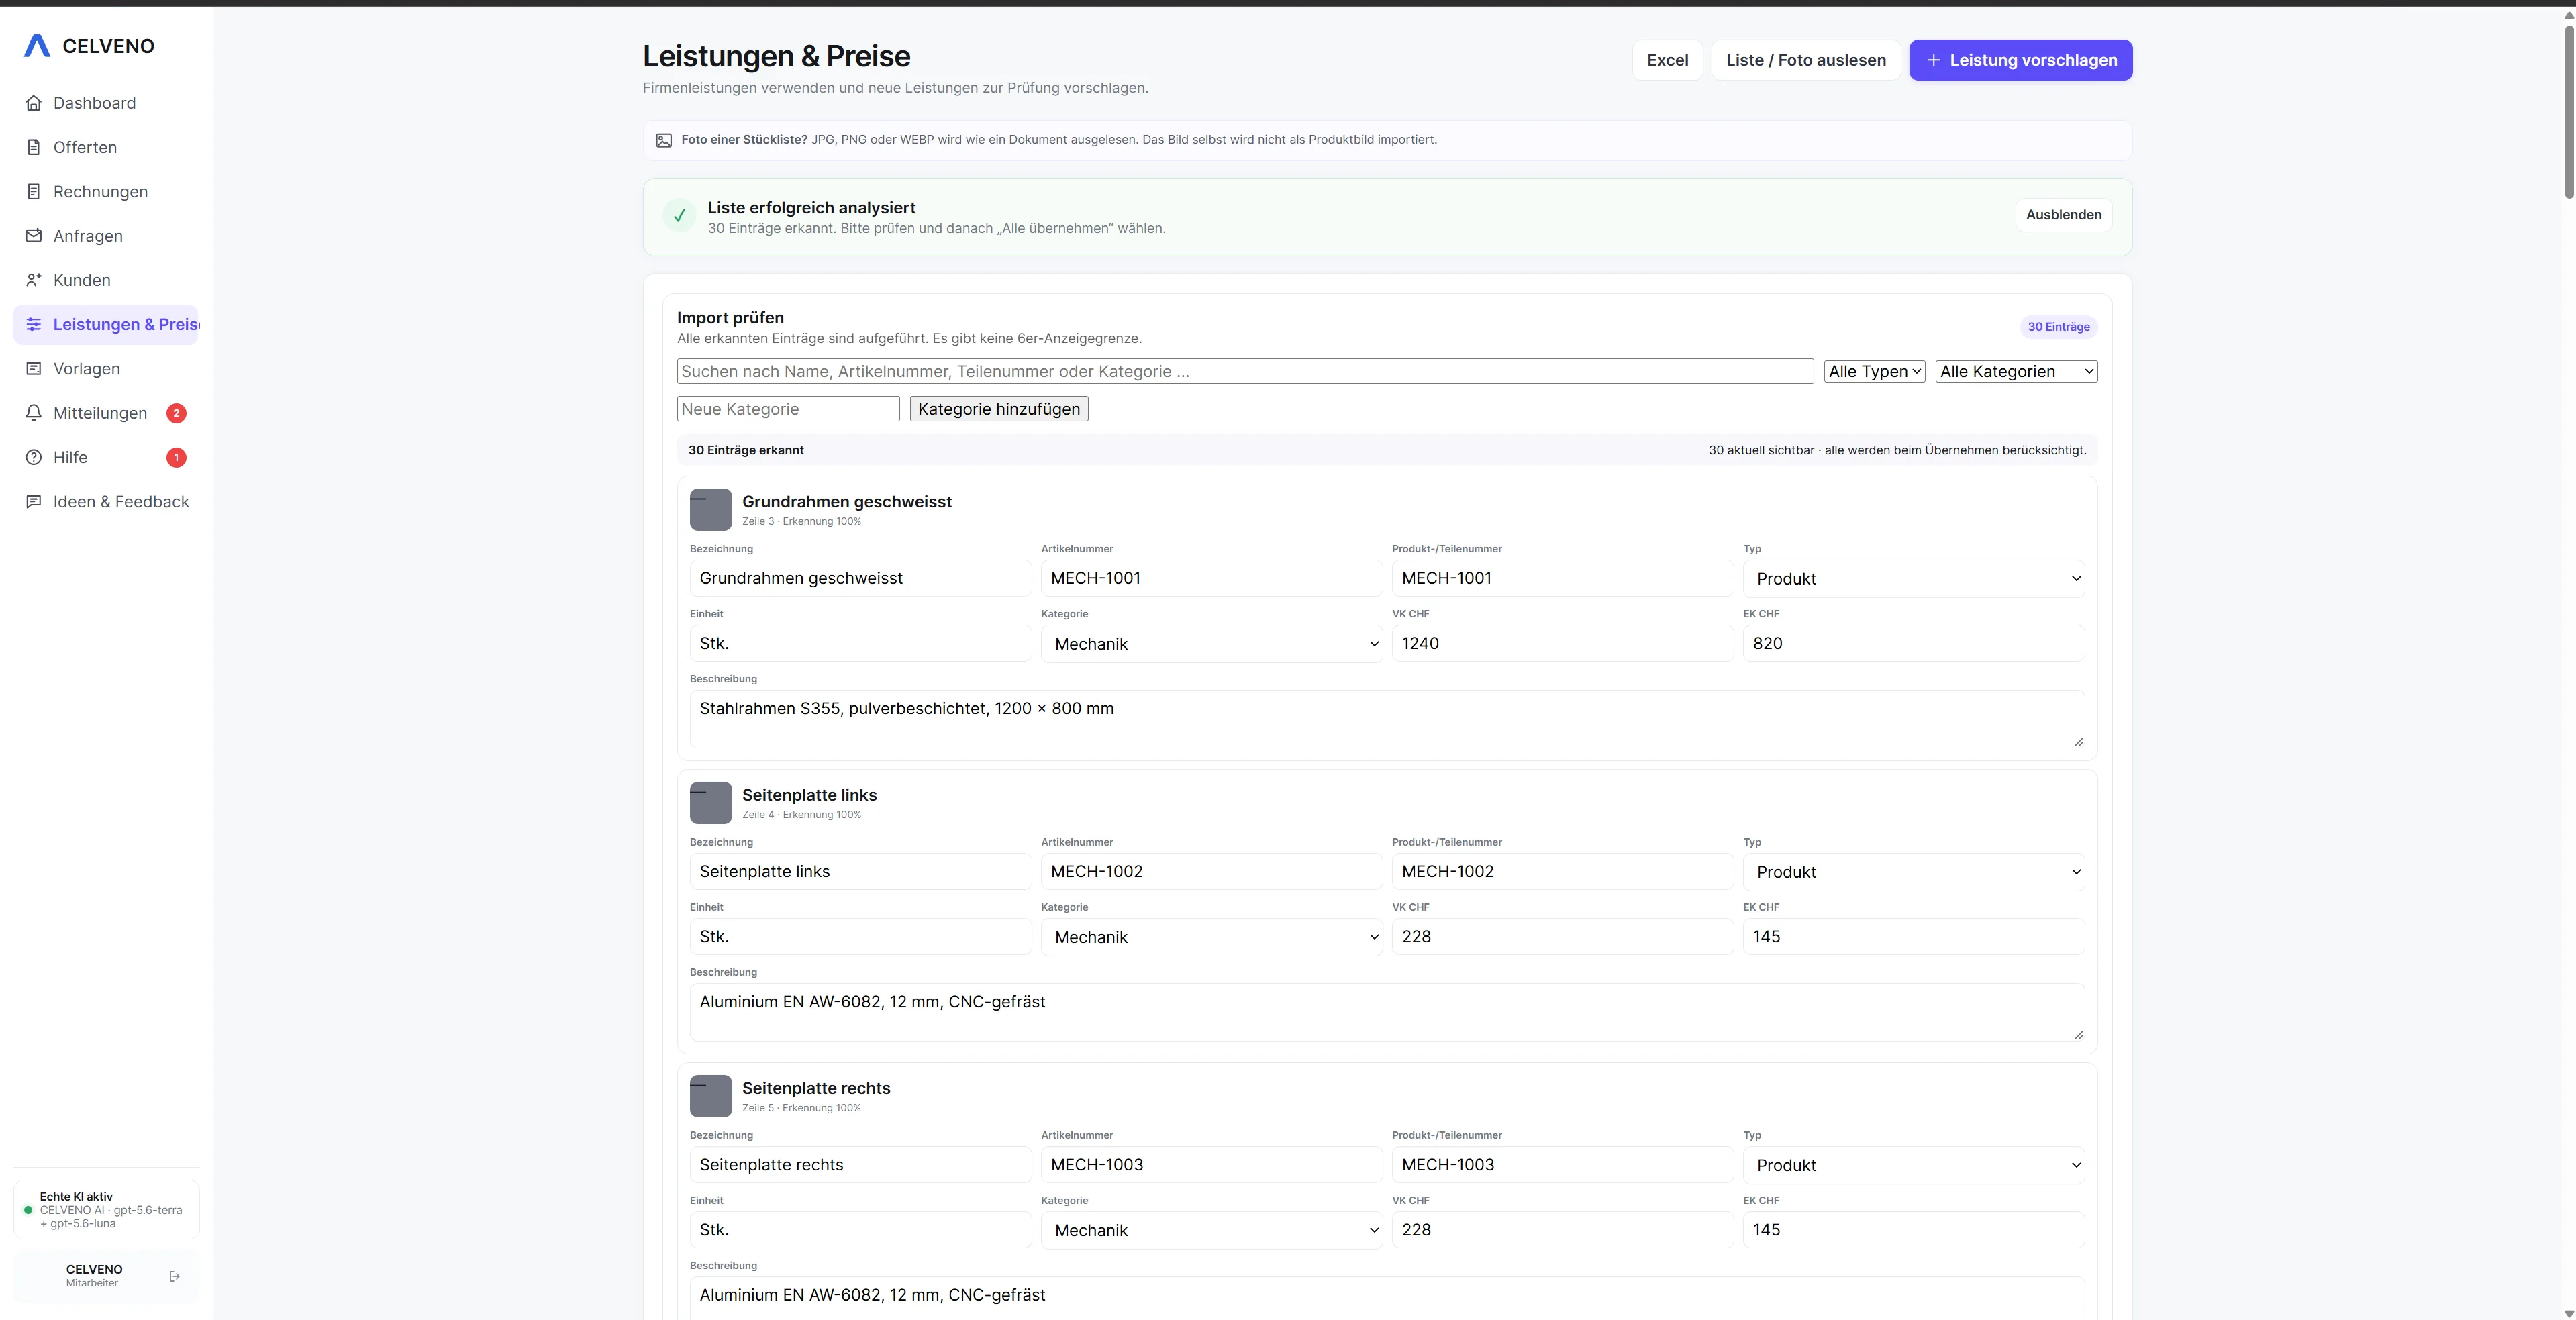Click the red 2 badge on Mitteilungen

[176, 413]
